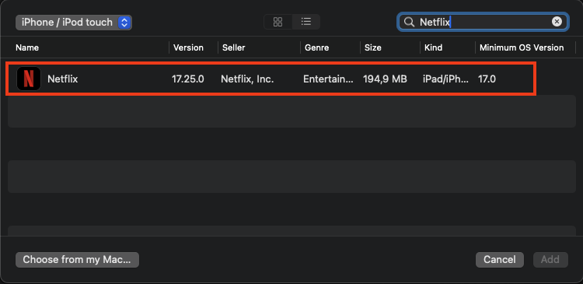Select the Netflix name text

pos(62,79)
